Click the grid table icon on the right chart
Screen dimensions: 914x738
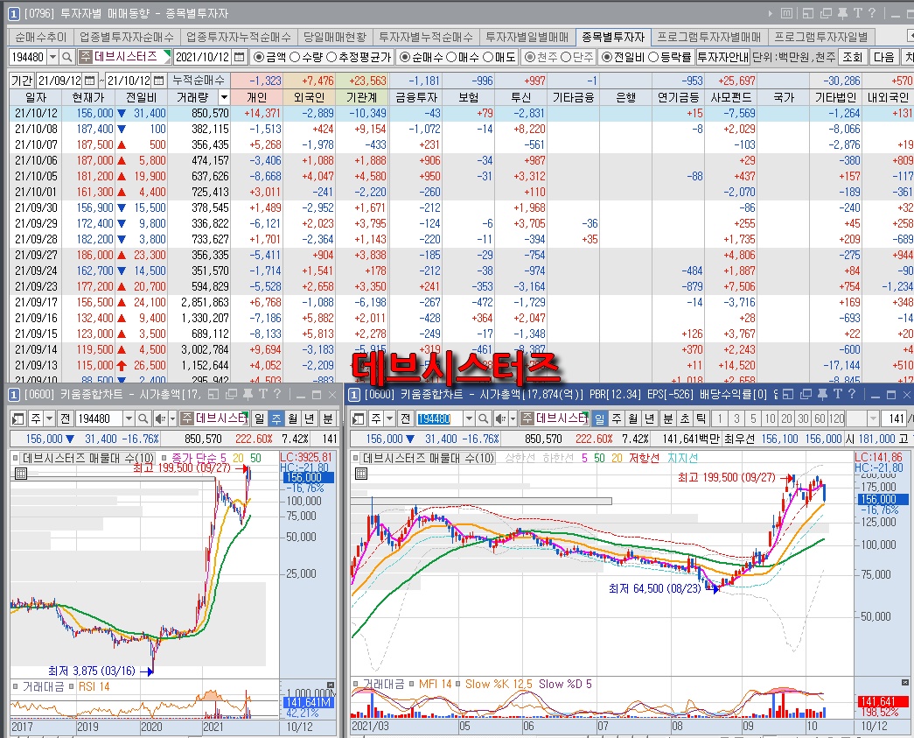click(361, 473)
